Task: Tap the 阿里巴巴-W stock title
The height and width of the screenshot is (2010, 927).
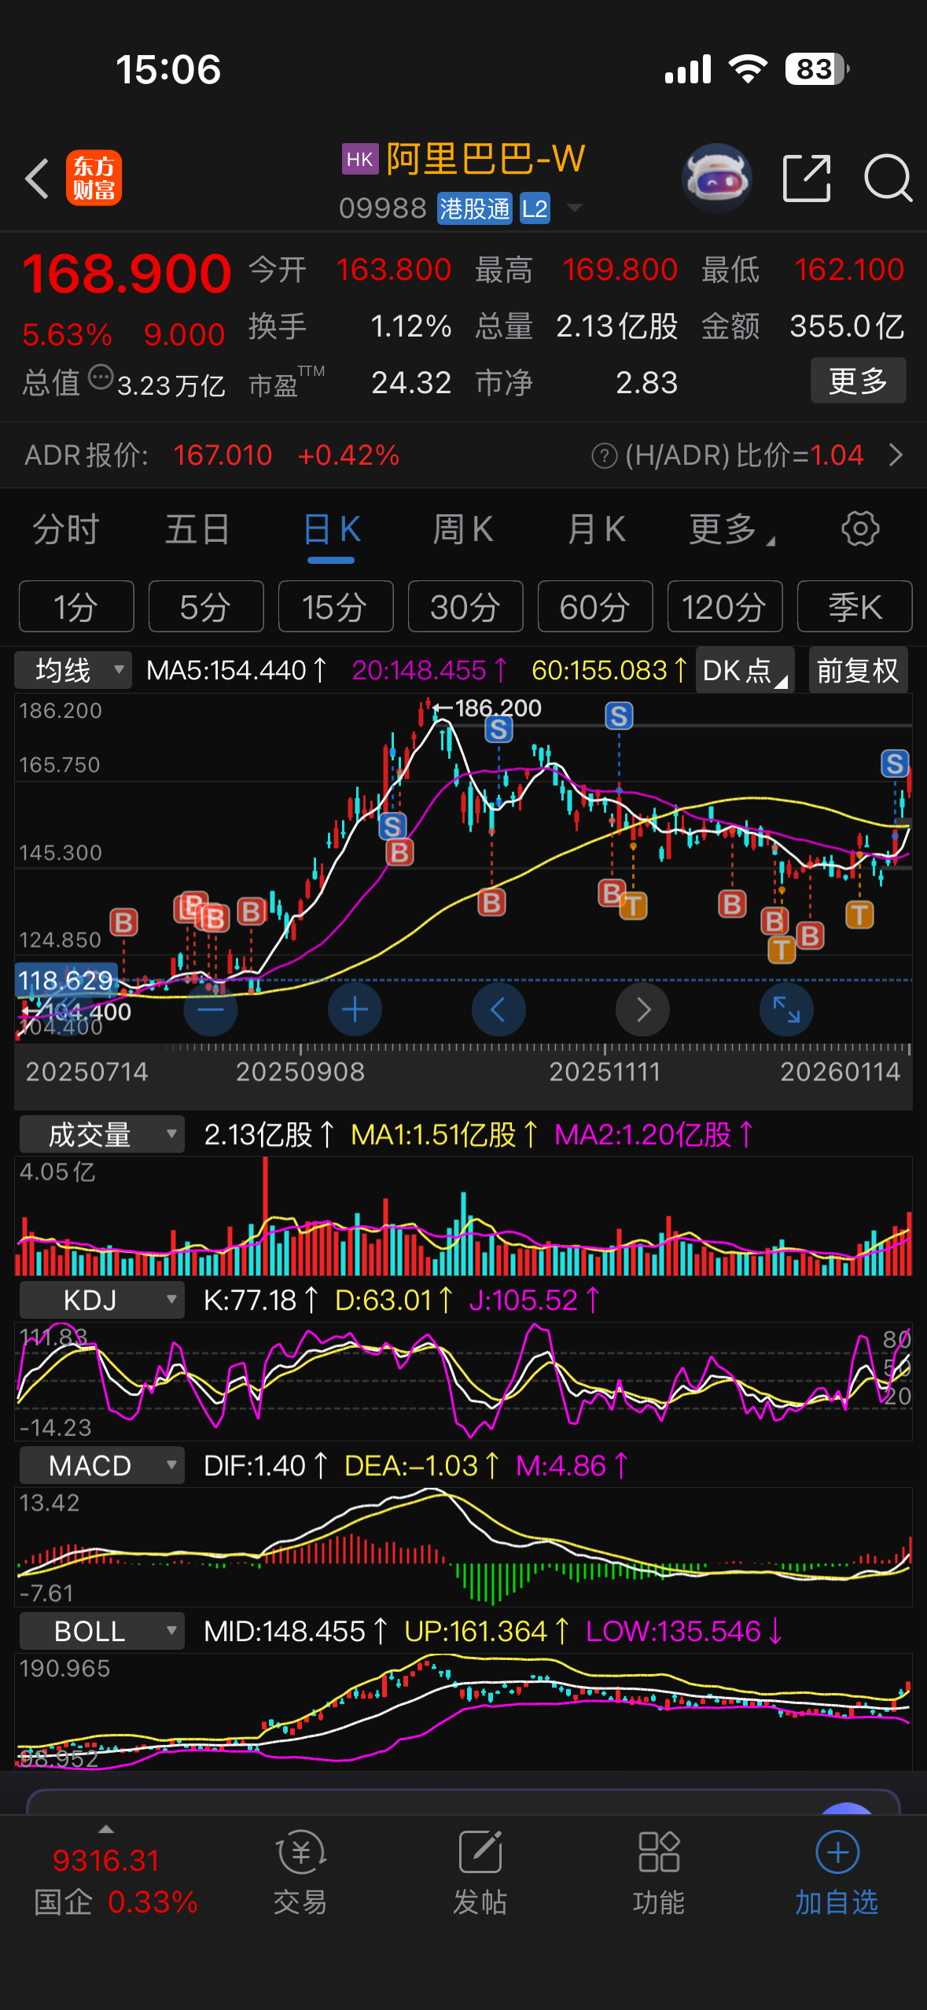Action: (486, 160)
